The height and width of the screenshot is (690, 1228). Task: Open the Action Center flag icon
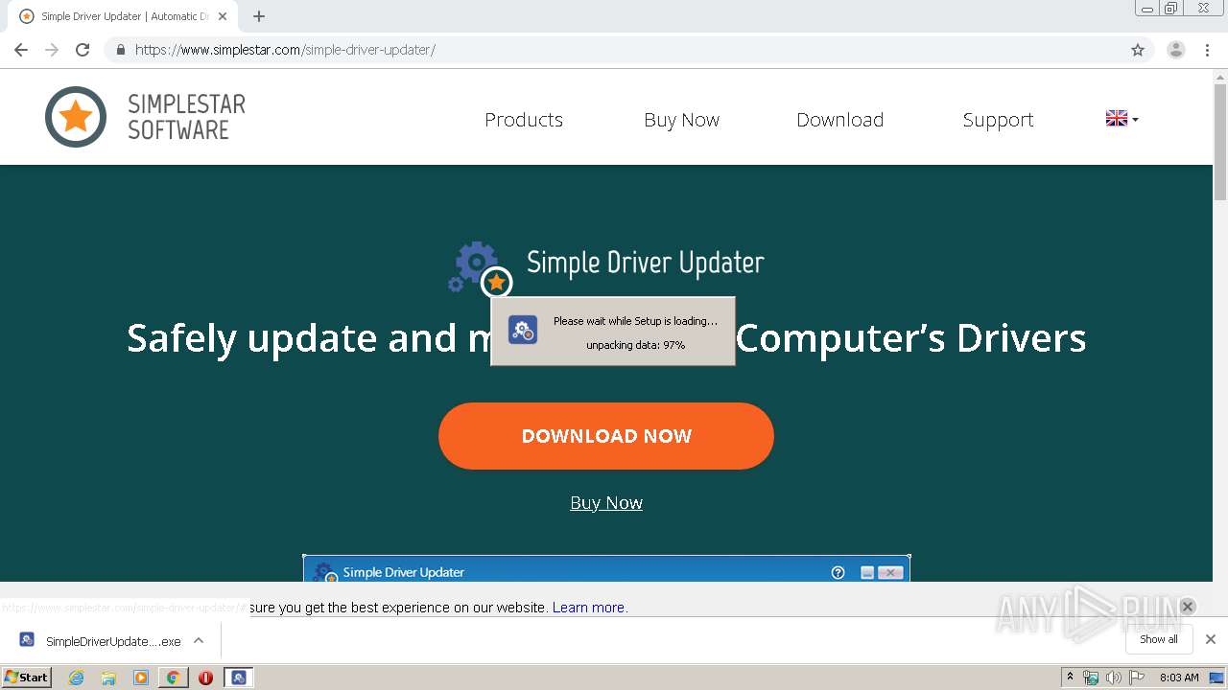(1137, 678)
